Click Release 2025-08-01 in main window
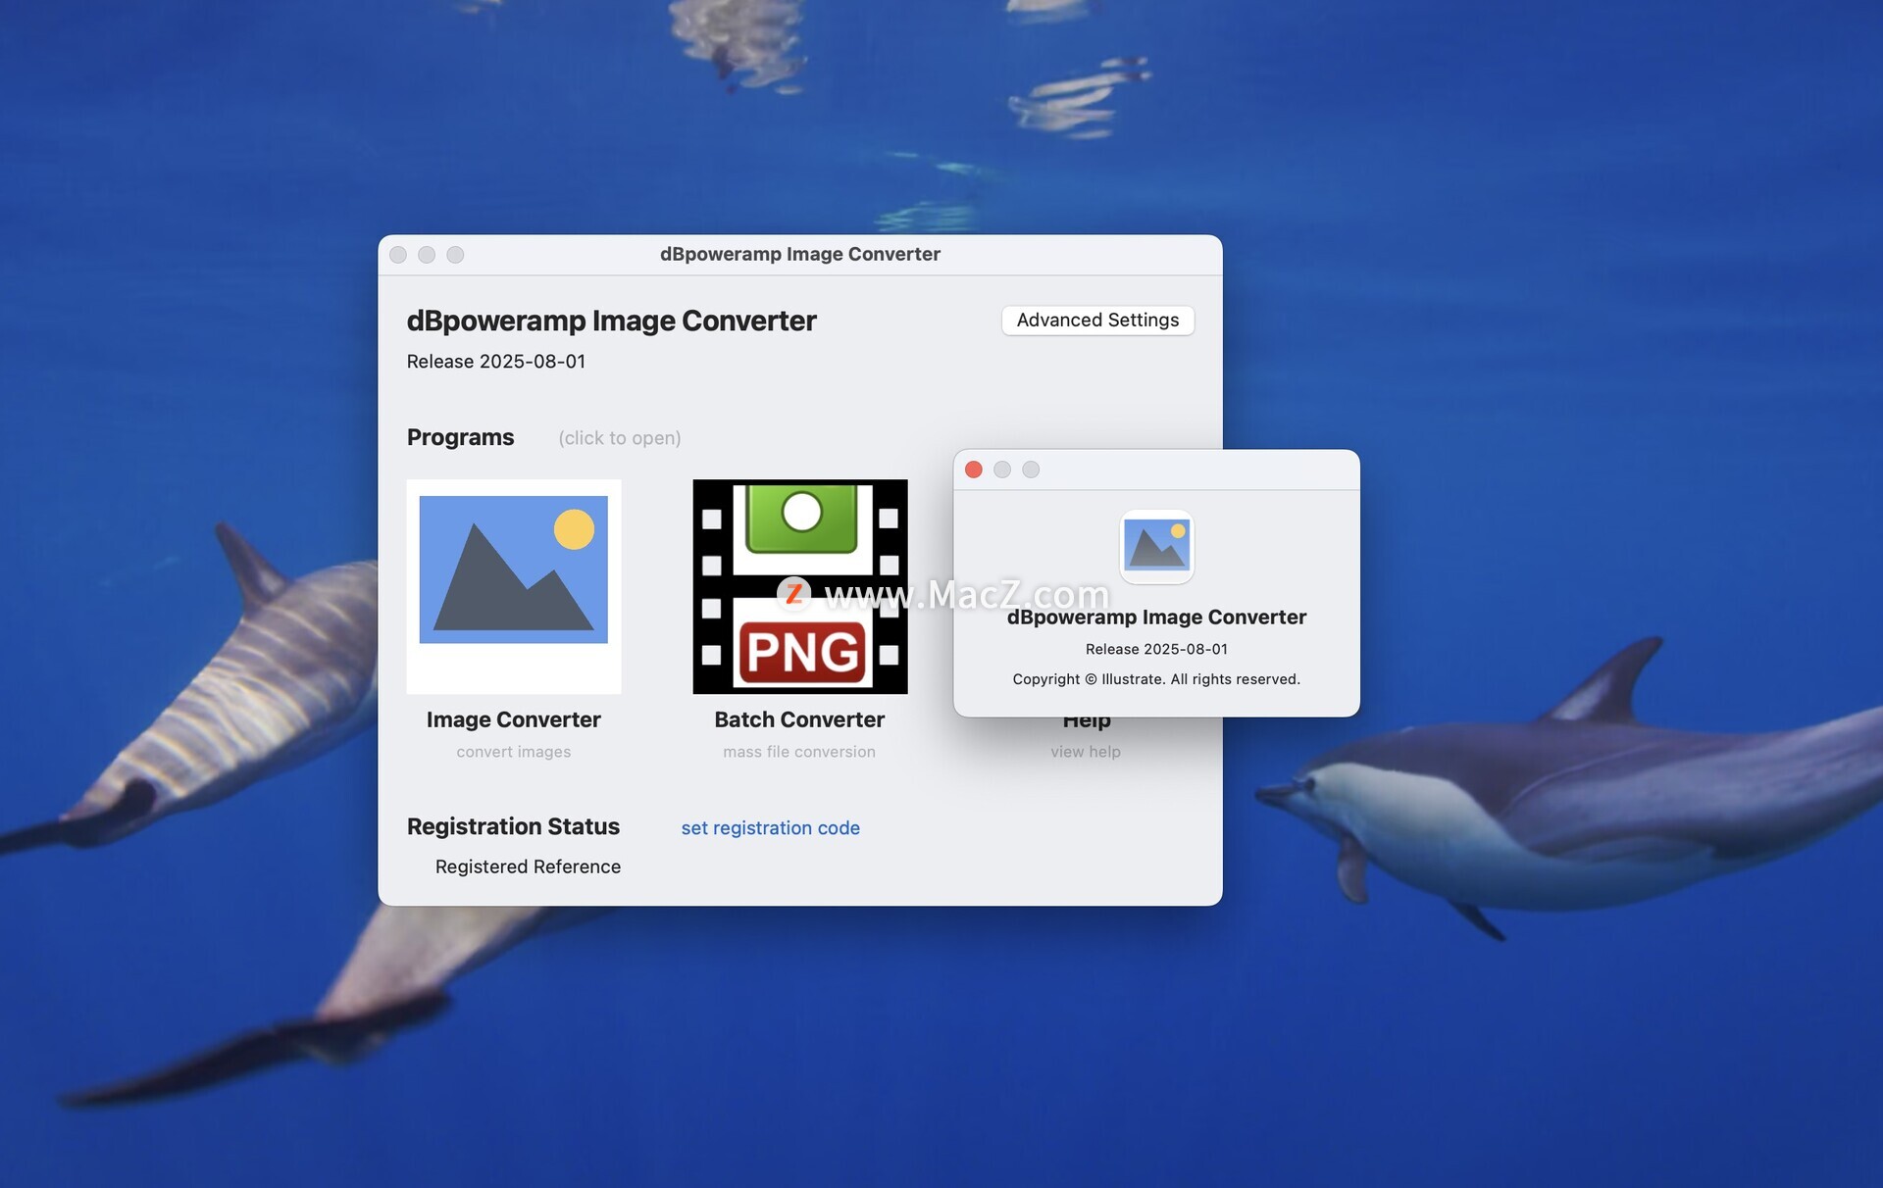 click(x=496, y=362)
